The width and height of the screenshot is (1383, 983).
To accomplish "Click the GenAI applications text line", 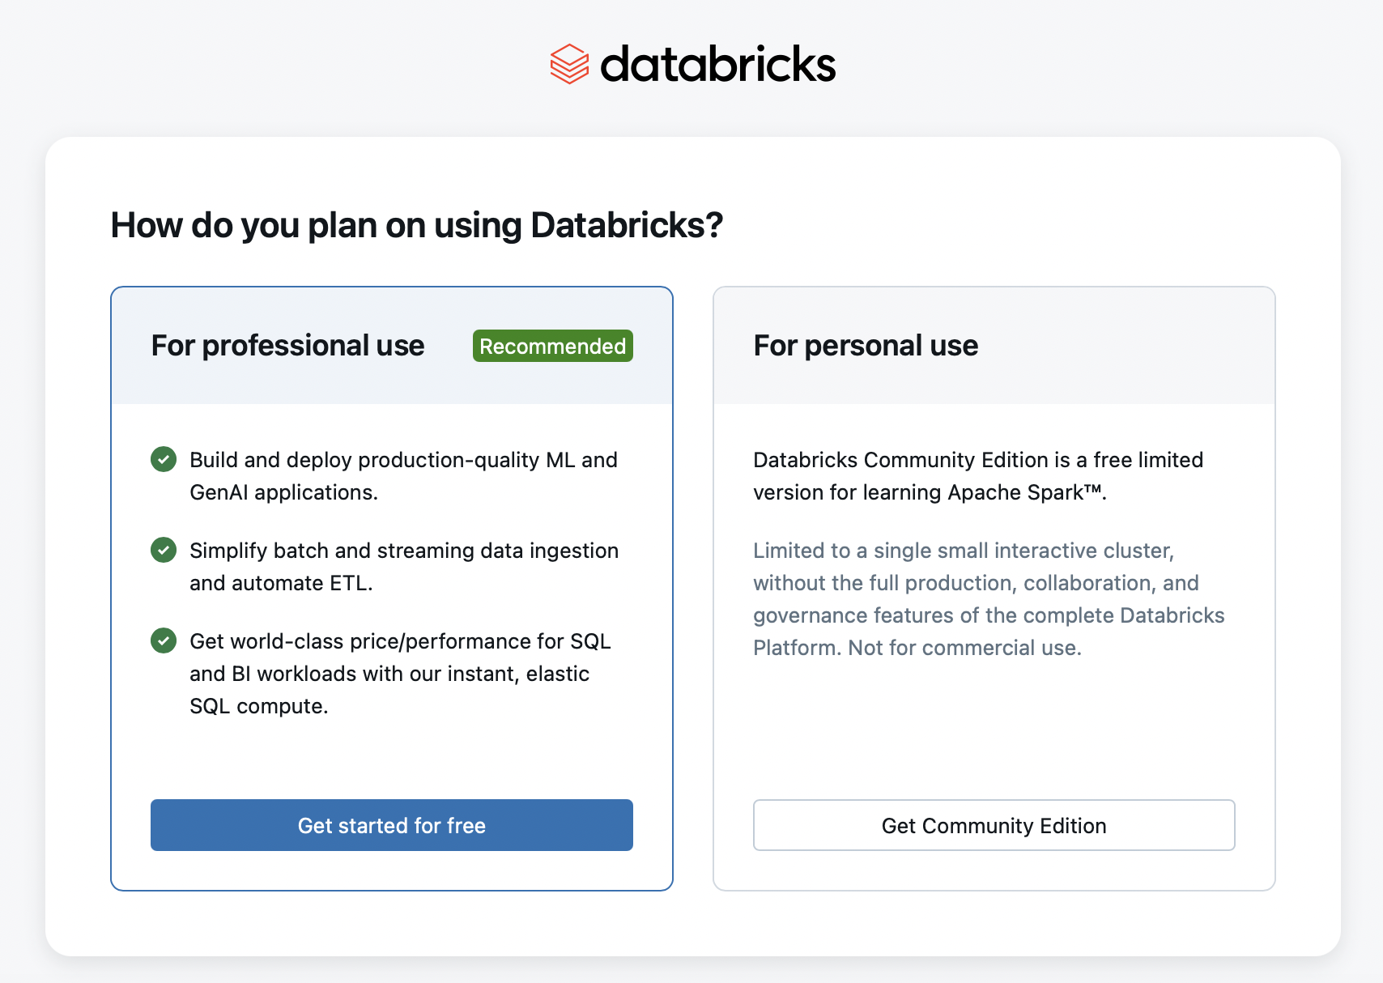I will tap(283, 492).
